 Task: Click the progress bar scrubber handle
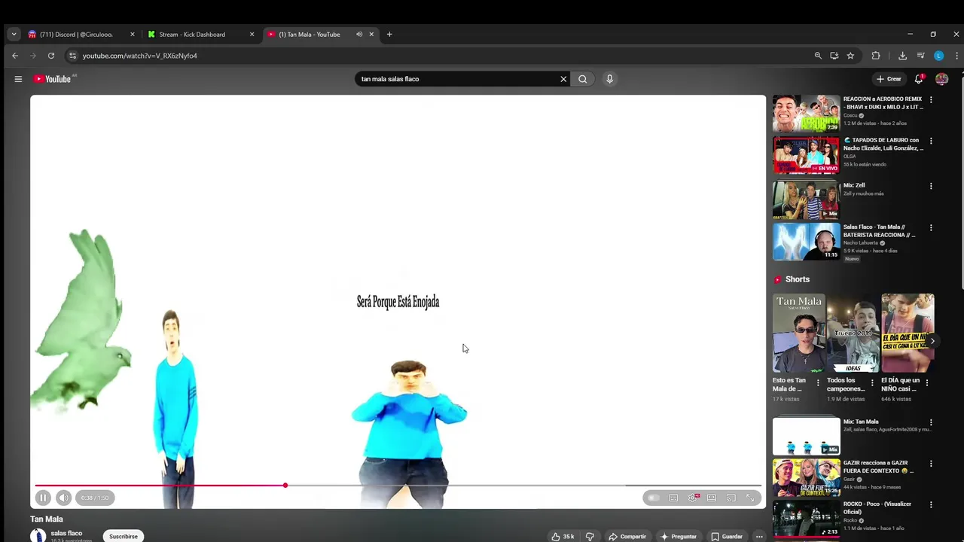285,486
